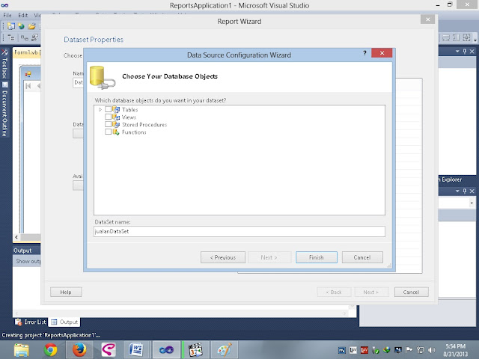479x359 pixels.
Task: Click the Action Center flag tray icon
Action: point(409,350)
